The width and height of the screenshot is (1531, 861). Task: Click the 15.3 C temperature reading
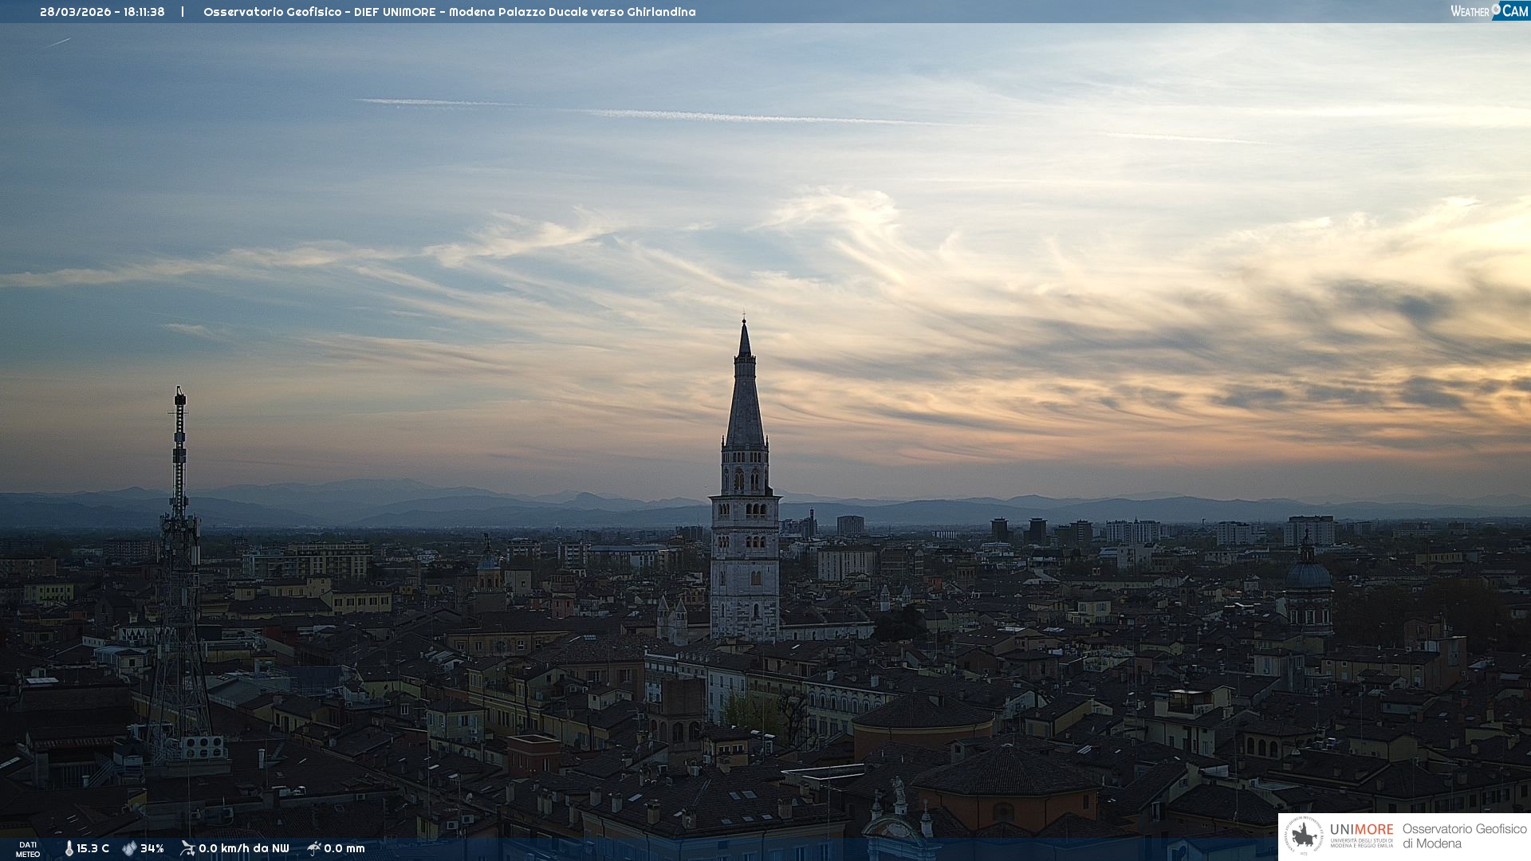(x=93, y=848)
